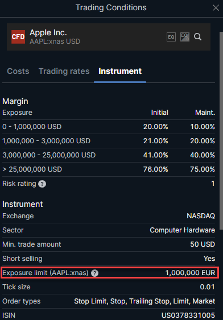The height and width of the screenshot is (320, 223).
Task: Select the Computer Hardware sector value
Action: pos(183,230)
